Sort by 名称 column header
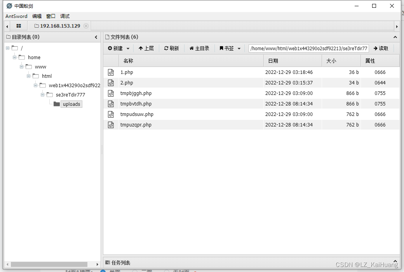 (x=191, y=61)
